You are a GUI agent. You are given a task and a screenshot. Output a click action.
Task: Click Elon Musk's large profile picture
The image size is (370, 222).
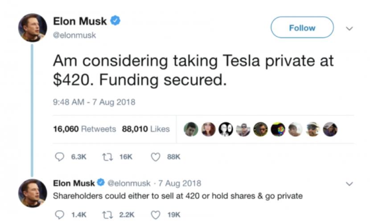(x=33, y=28)
